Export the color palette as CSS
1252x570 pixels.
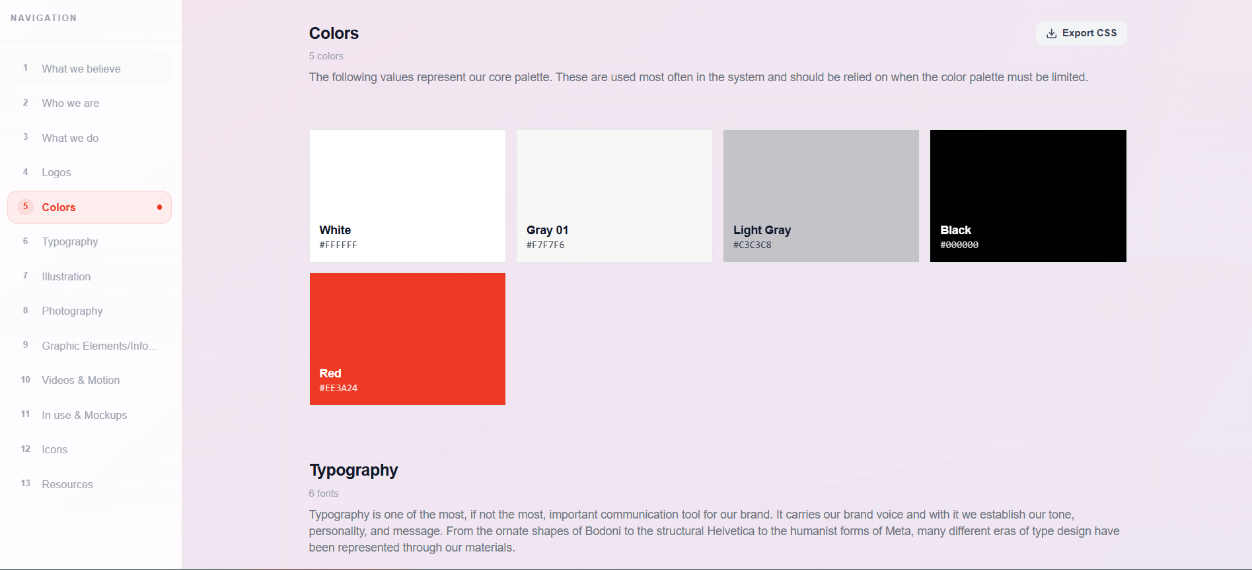point(1081,33)
